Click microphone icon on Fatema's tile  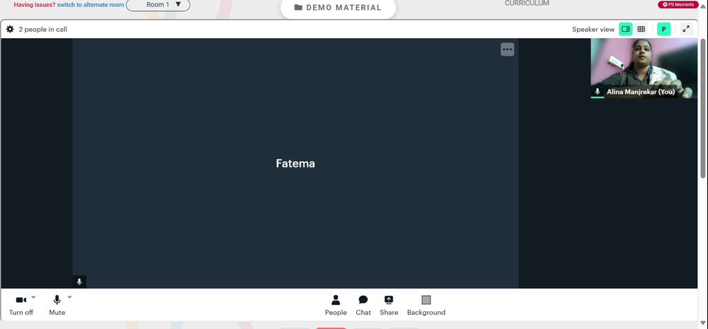click(x=79, y=282)
